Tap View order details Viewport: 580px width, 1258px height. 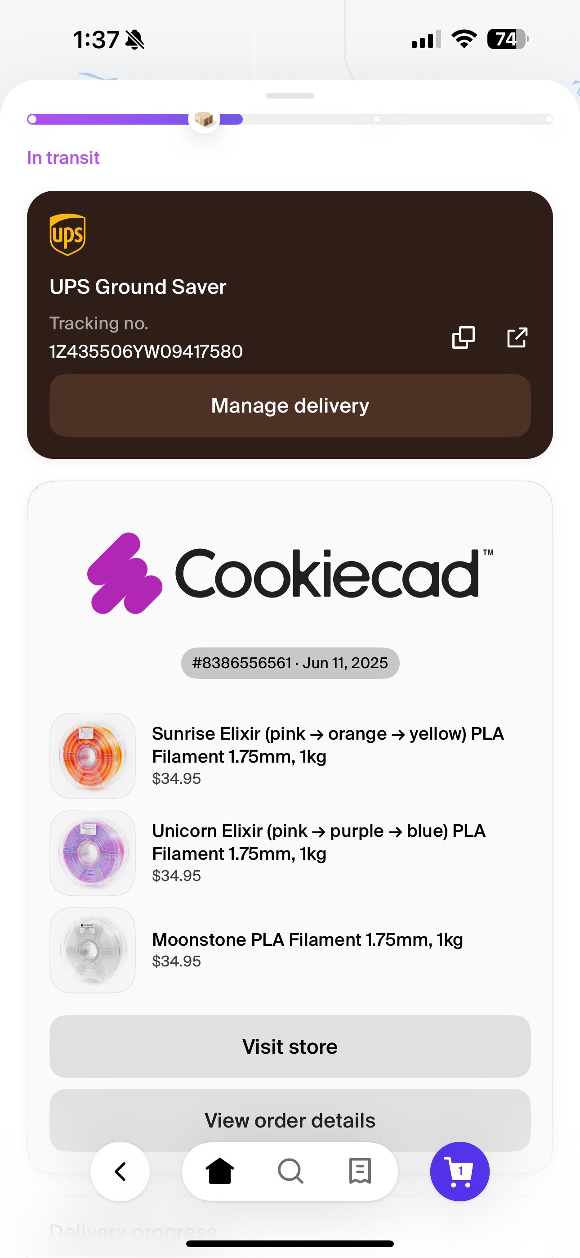click(x=290, y=1120)
